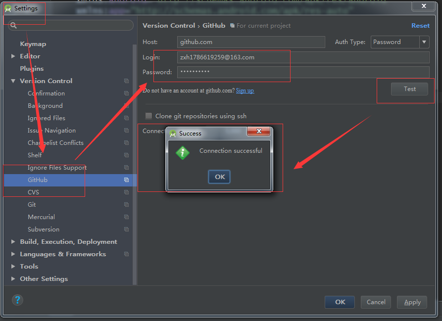Open the Issue Navigation settings page

(x=51, y=131)
